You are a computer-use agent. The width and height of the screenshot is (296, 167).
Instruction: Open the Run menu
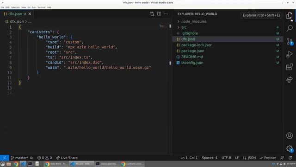click(x=34, y=7)
